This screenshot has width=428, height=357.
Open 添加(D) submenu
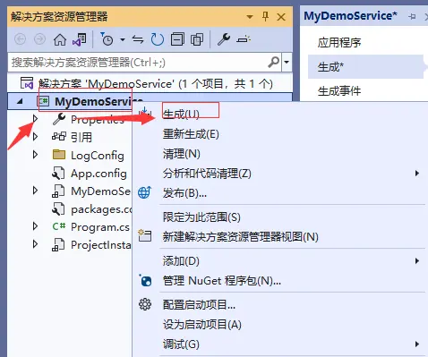click(x=181, y=261)
